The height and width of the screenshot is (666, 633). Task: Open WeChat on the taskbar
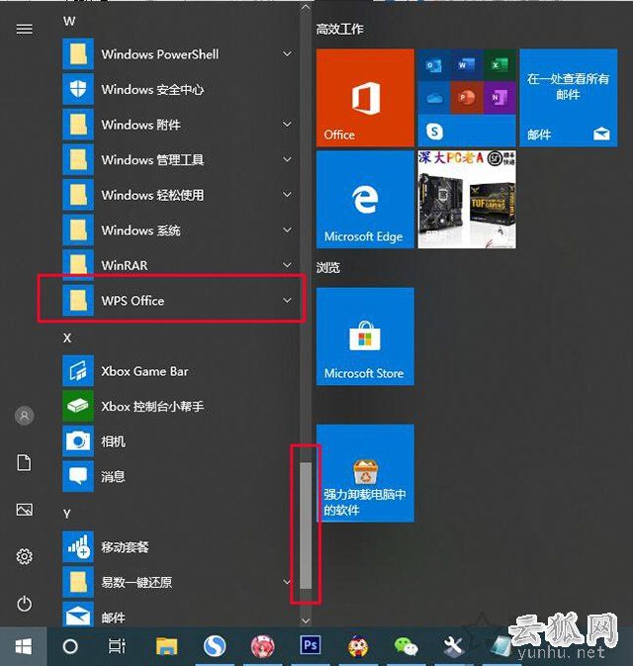406,646
